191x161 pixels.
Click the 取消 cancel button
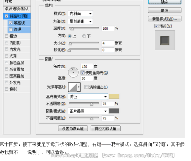point(165,10)
